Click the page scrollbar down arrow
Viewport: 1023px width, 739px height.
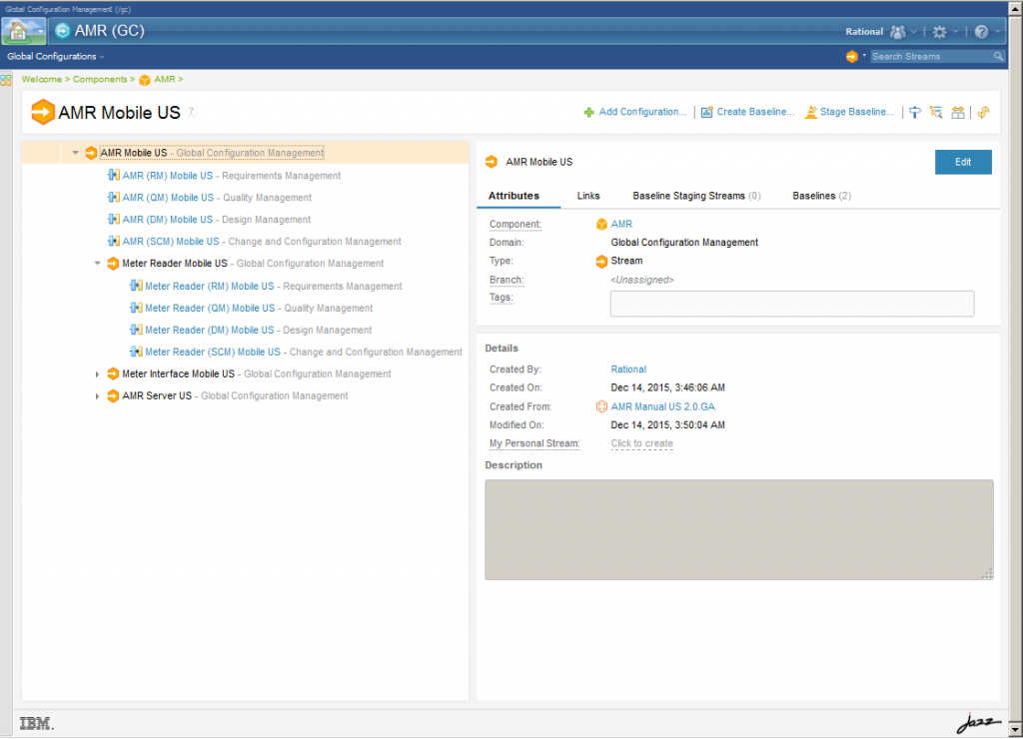coord(1015,730)
